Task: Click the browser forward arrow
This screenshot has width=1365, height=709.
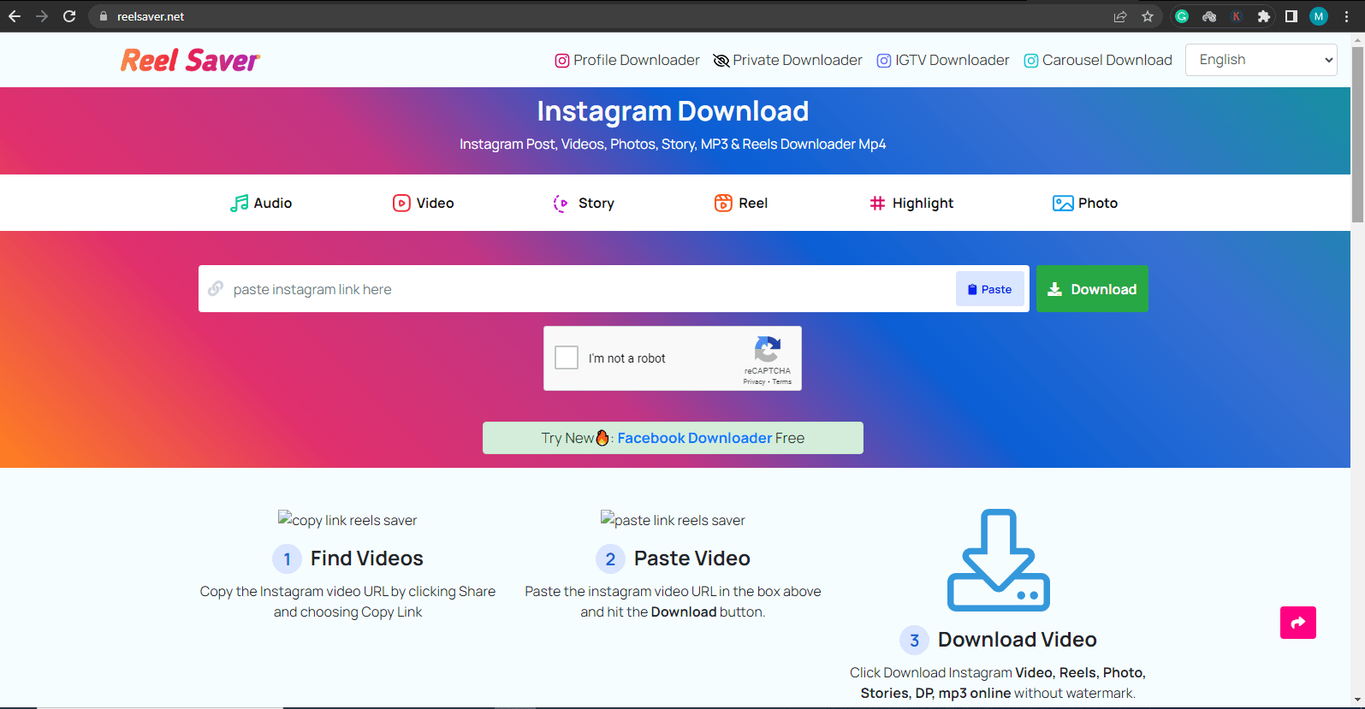Action: pyautogui.click(x=42, y=16)
